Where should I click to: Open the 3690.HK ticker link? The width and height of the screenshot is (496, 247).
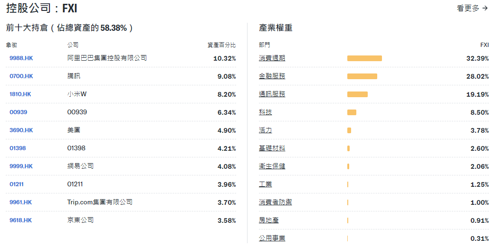point(21,130)
